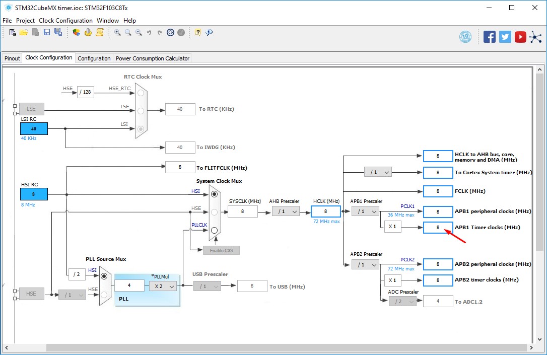Redo the last clock change
This screenshot has width=547, height=355.
tap(160, 32)
